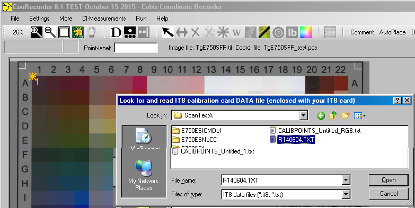
Task: Open the Run menu
Action: click(141, 19)
